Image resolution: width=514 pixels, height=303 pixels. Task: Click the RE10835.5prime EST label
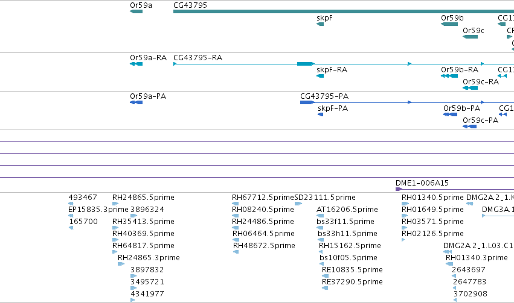pyautogui.click(x=352, y=270)
